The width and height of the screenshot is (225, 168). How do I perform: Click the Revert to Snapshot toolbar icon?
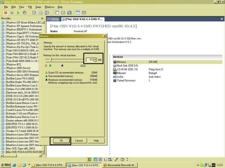[x=40, y=13]
